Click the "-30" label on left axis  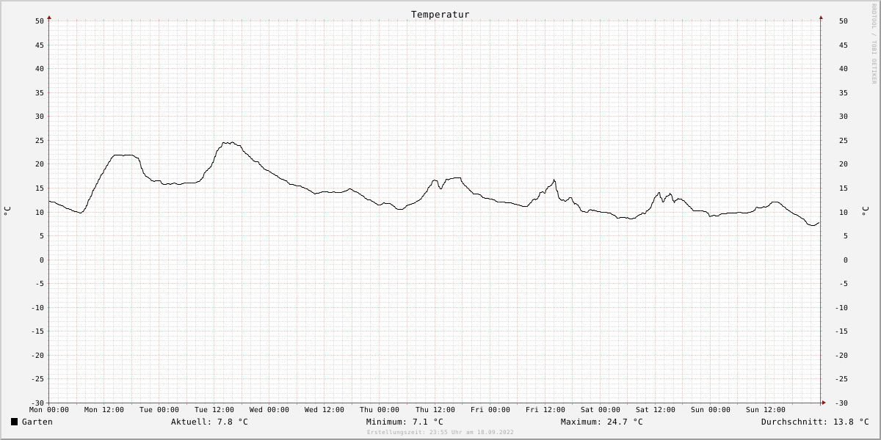tap(37, 403)
